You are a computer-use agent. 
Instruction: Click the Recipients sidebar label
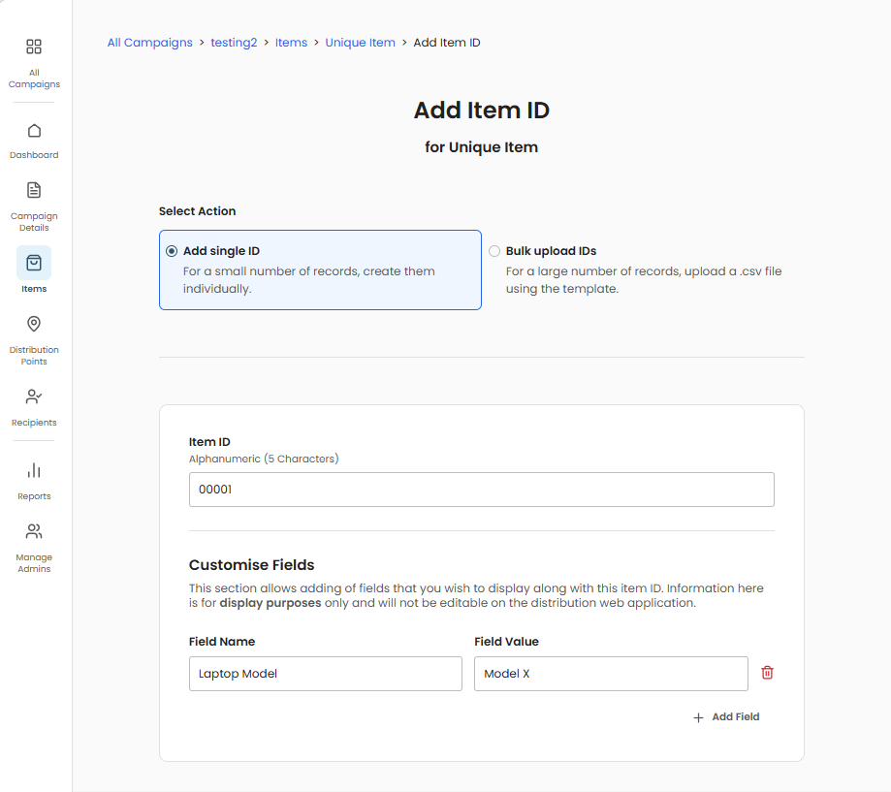34,423
